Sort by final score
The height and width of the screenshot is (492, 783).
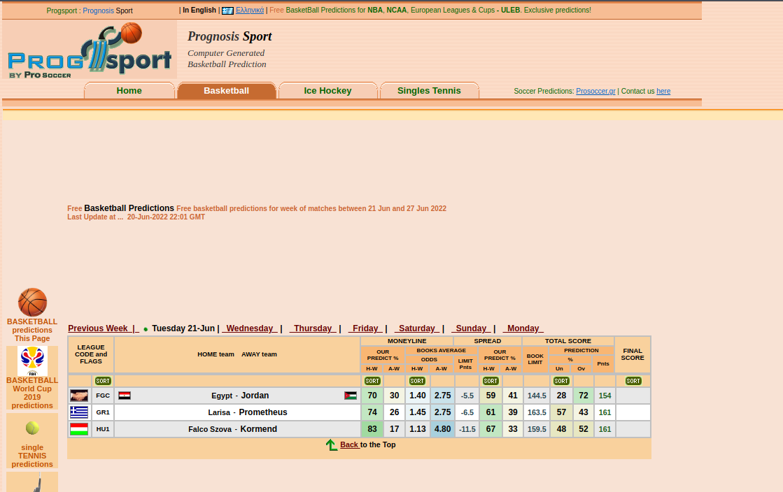tap(633, 381)
